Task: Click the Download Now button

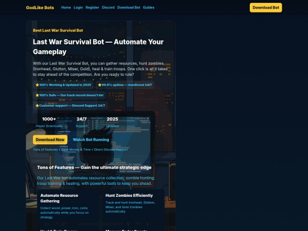Action: [x=50, y=140]
